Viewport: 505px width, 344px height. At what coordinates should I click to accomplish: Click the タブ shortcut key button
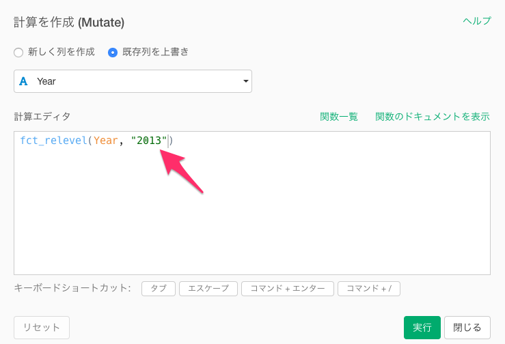click(159, 288)
